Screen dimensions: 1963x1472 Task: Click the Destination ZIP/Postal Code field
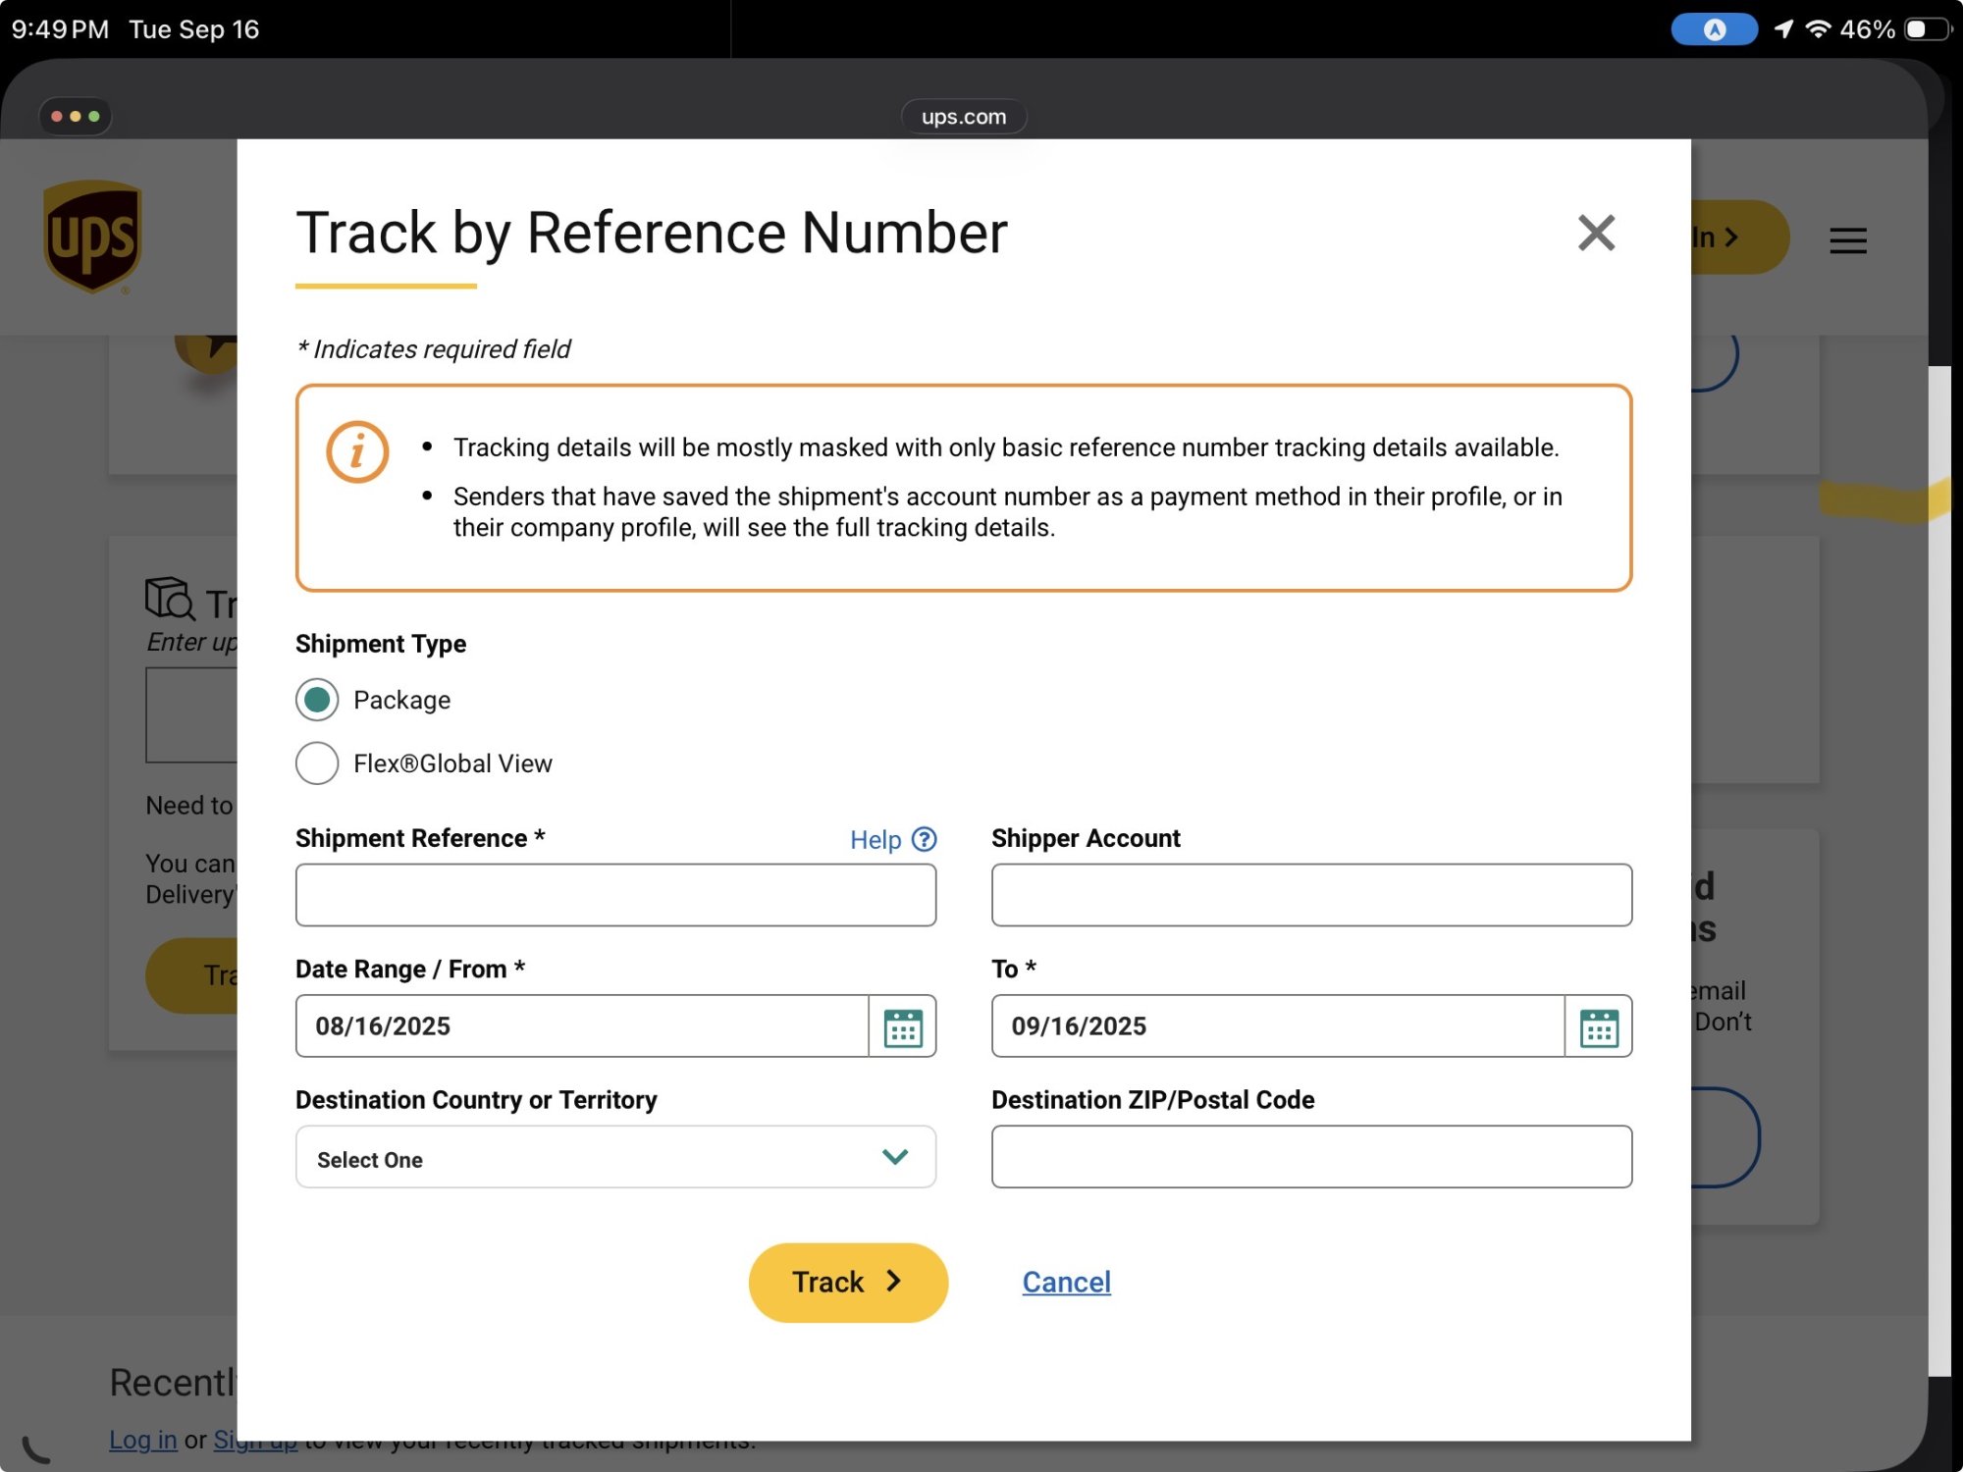click(x=1311, y=1157)
